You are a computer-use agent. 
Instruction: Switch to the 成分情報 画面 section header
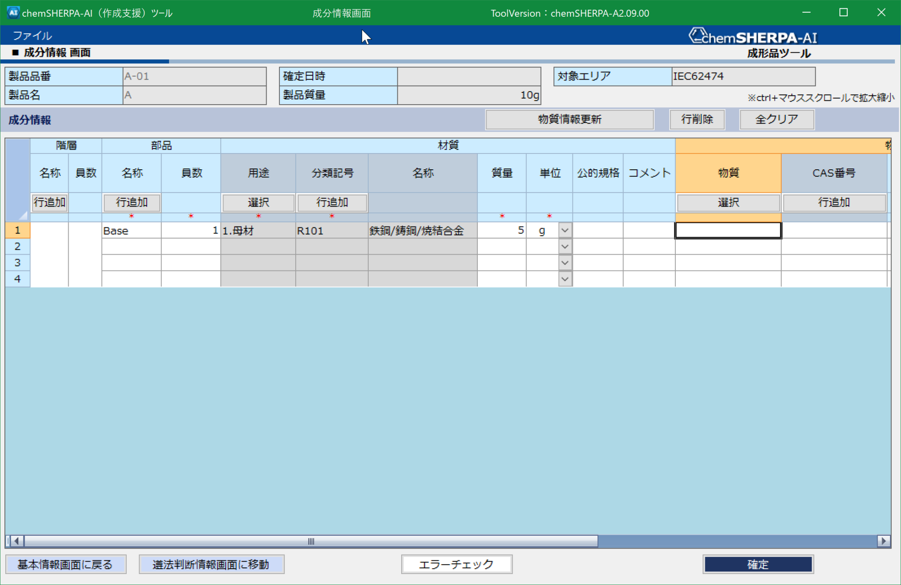click(57, 52)
